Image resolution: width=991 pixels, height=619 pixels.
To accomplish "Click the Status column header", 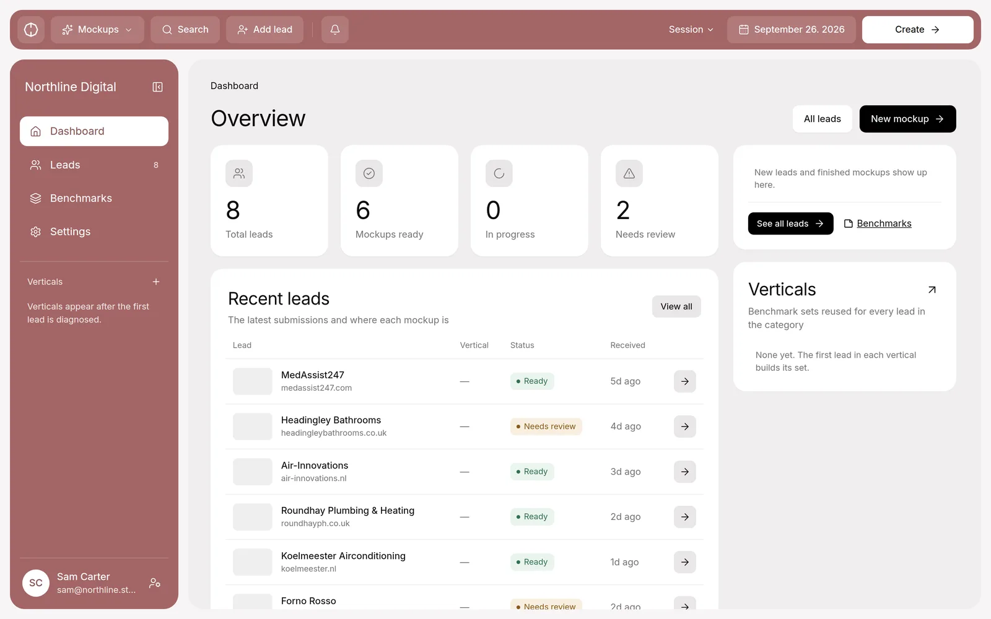I will [522, 345].
